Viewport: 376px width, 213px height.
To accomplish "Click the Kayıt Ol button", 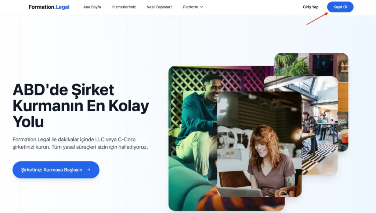I will 340,7.
